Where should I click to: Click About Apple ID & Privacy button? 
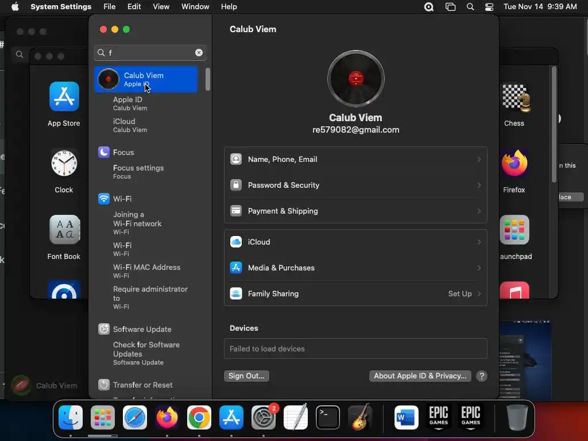coord(420,376)
